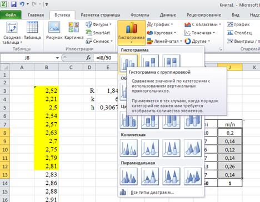Image resolution: width=260 pixels, height=202 pixels.
Task: Click the Гистограмма chart button
Action: (x=132, y=33)
